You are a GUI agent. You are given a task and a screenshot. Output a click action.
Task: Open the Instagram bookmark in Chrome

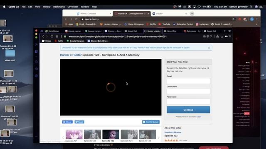[202, 24]
